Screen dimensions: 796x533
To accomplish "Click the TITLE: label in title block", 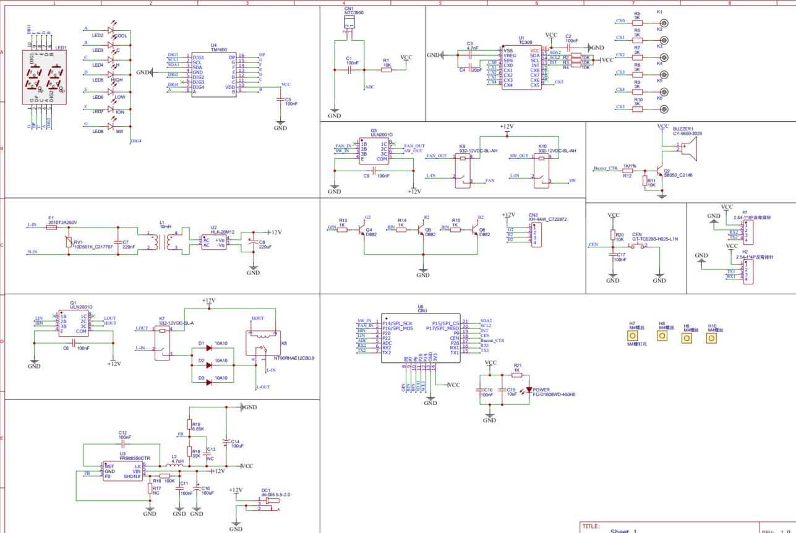I will [x=591, y=527].
